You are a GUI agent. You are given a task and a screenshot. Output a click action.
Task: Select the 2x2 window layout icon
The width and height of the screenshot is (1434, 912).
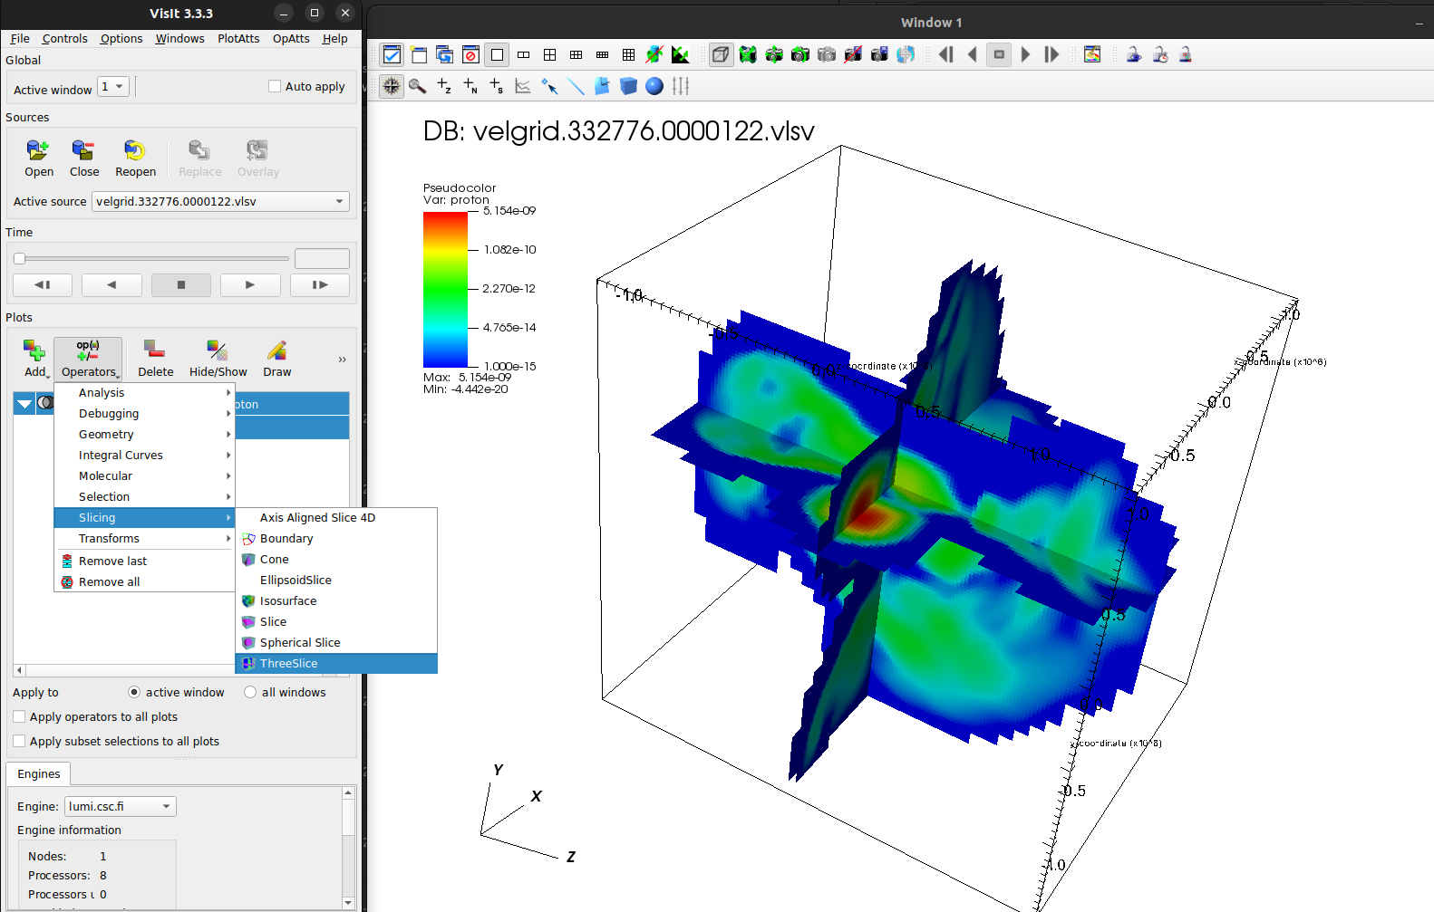click(x=549, y=55)
